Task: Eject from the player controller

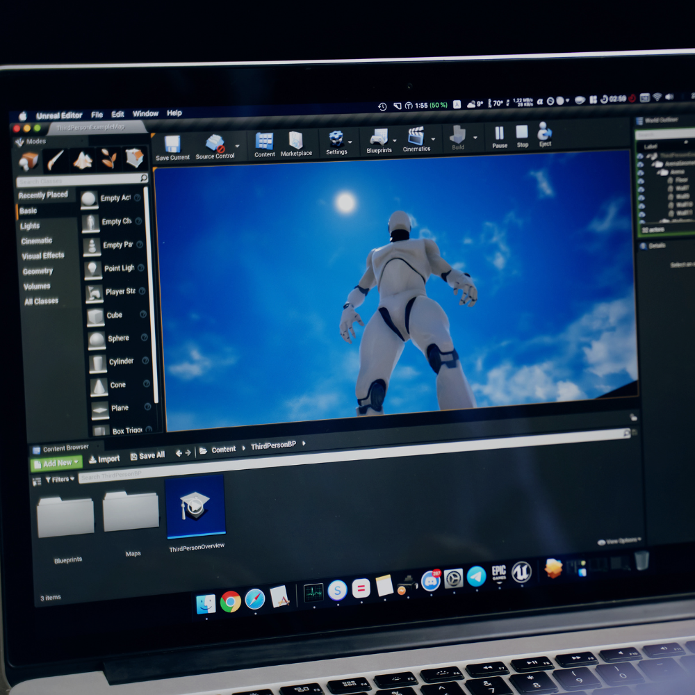Action: [x=544, y=131]
